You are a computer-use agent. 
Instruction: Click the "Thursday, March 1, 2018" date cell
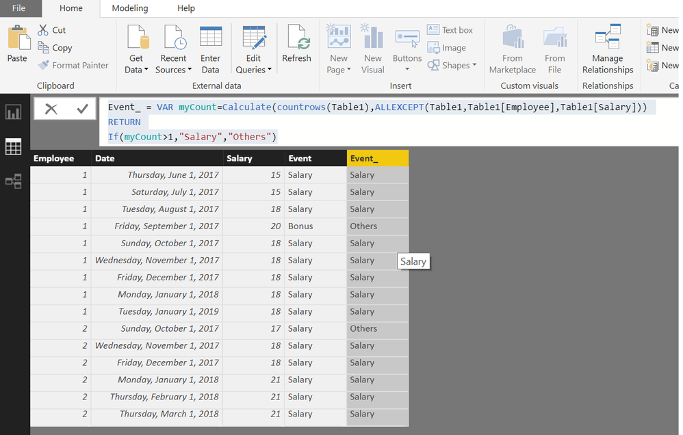(157, 414)
